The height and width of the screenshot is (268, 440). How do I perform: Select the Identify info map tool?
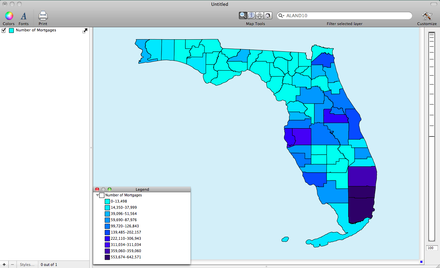tap(251, 16)
